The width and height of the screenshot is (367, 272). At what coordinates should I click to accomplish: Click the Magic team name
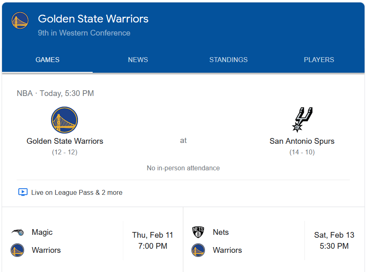pos(42,232)
